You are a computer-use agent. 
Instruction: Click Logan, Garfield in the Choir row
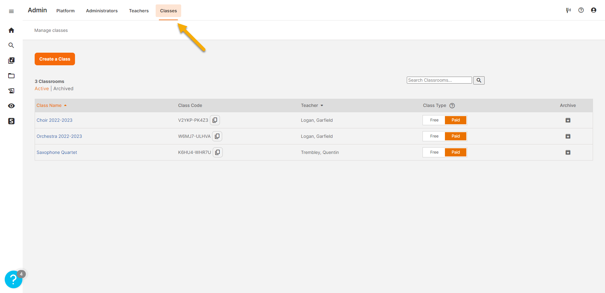(317, 120)
